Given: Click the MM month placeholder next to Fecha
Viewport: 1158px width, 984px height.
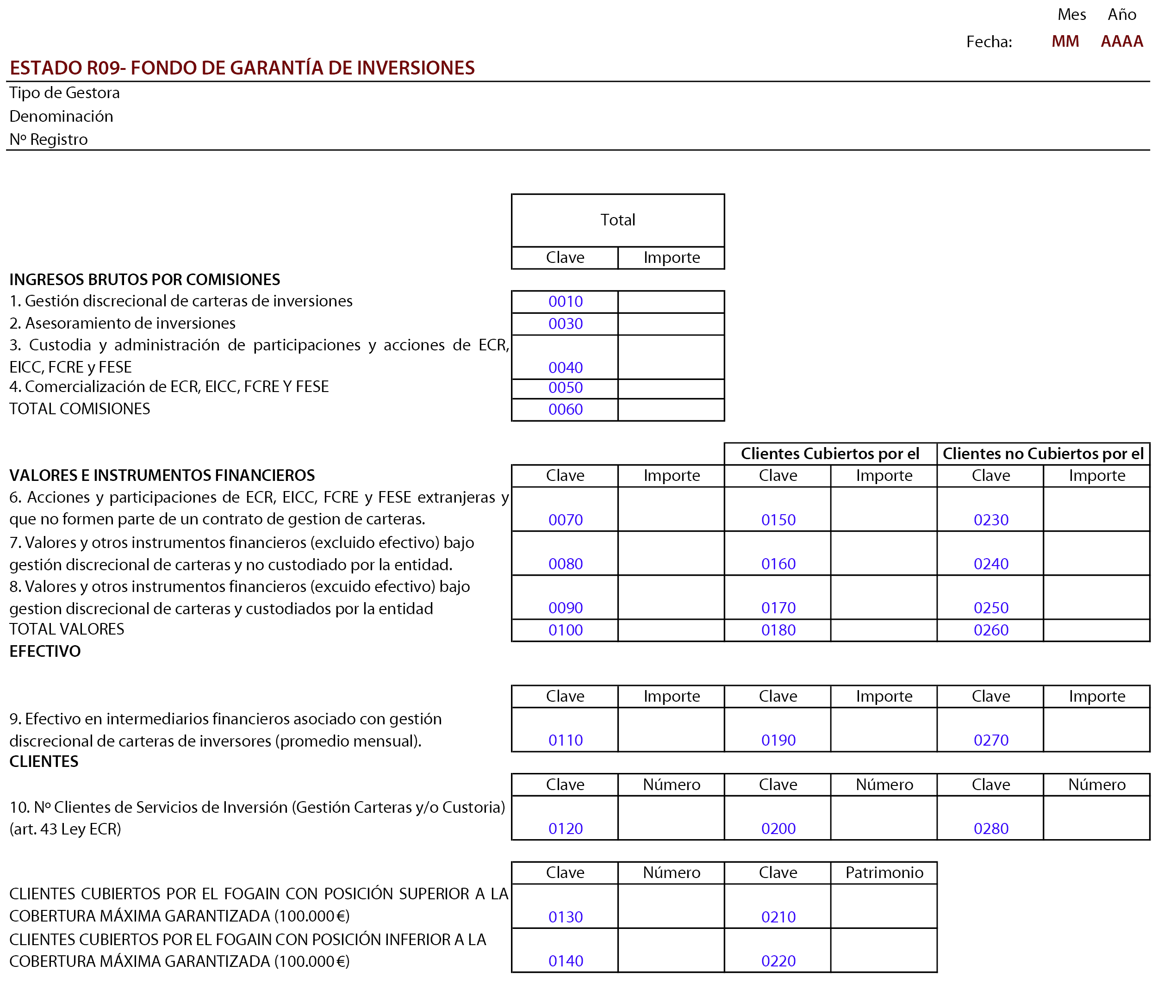Looking at the screenshot, I should pos(1065,41).
